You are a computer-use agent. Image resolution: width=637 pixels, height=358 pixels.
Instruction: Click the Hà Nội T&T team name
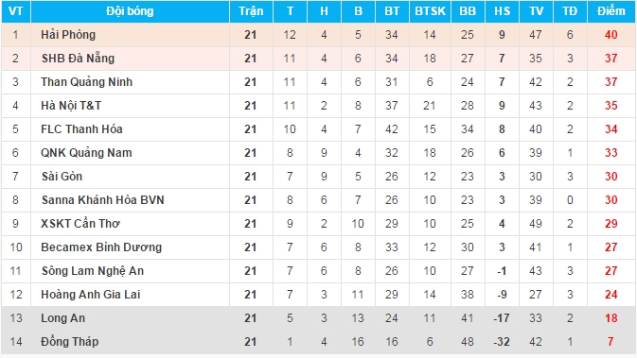click(x=71, y=106)
